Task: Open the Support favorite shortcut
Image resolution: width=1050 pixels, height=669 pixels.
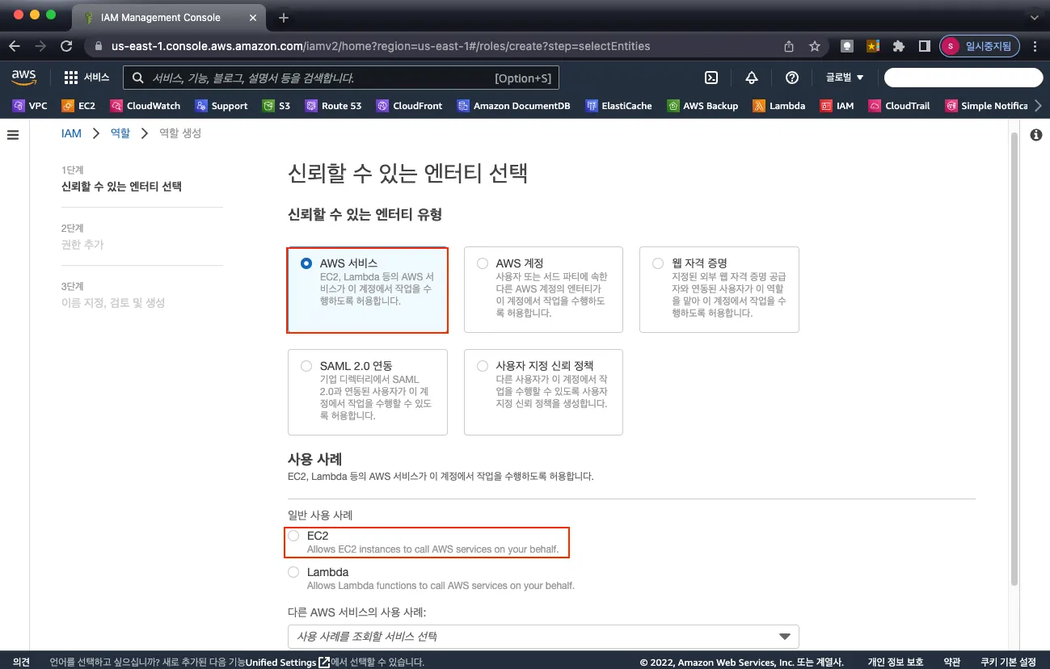Action: click(x=221, y=106)
